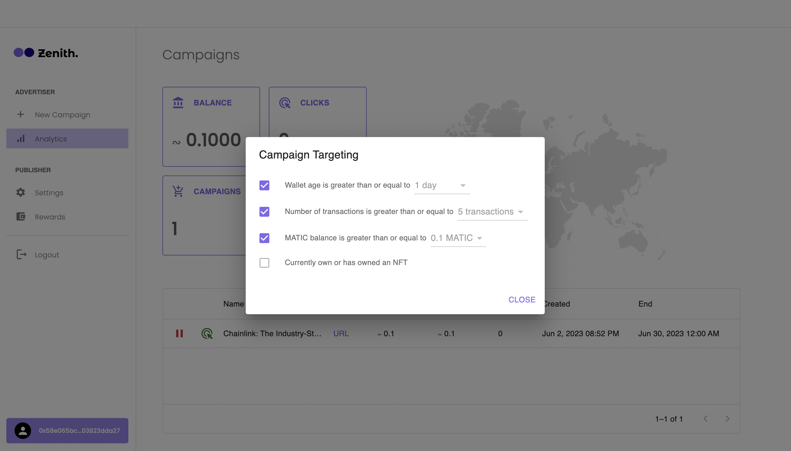Image resolution: width=791 pixels, height=451 pixels.
Task: Go to Rewards in the publisher menu
Action: 49,217
